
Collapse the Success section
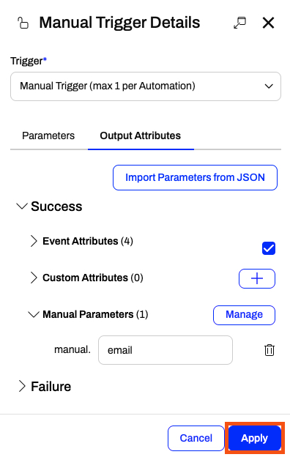pos(22,207)
